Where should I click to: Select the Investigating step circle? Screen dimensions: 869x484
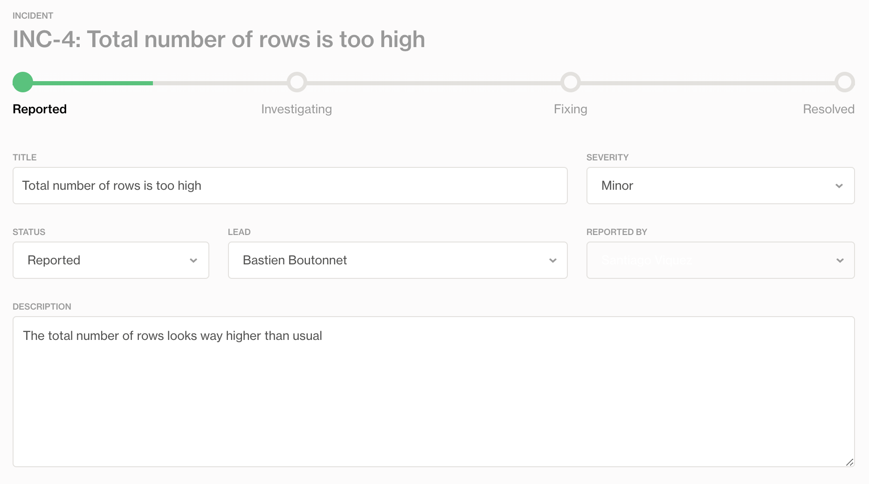(x=297, y=82)
